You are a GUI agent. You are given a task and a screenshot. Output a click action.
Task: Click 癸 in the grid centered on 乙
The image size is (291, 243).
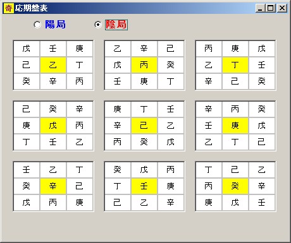(27, 81)
